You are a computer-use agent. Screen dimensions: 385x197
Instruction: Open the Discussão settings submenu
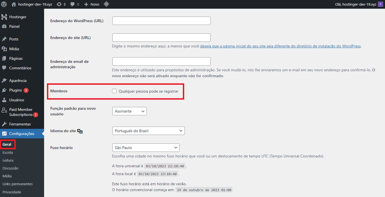click(x=10, y=168)
